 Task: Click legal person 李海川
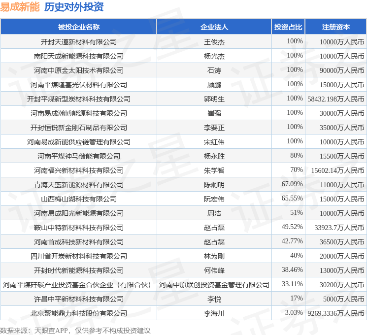[214, 313]
